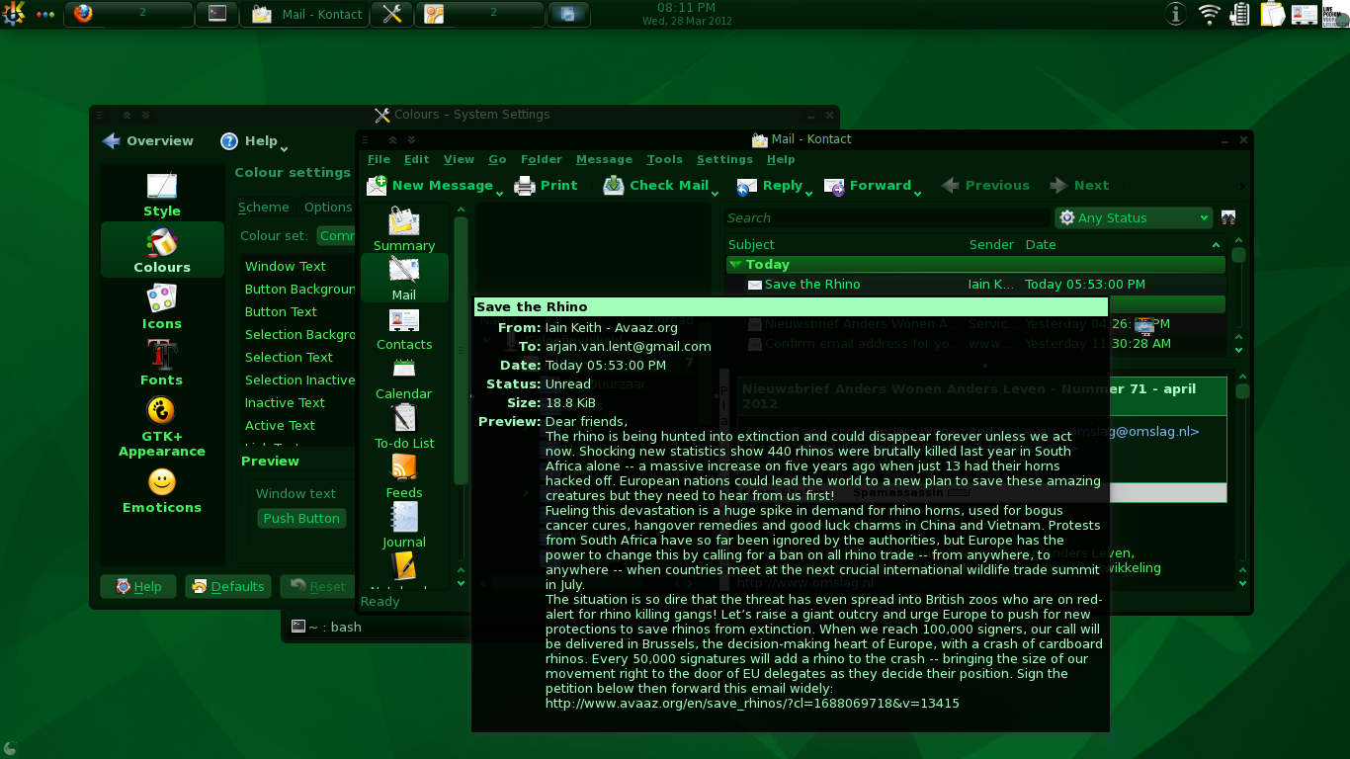Open Journal in the Kontact sidebar
1350x759 pixels.
coord(404,526)
